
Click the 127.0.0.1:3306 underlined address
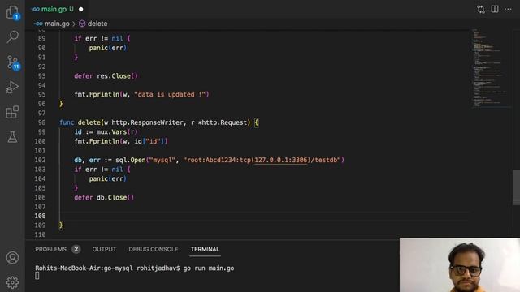click(x=281, y=160)
